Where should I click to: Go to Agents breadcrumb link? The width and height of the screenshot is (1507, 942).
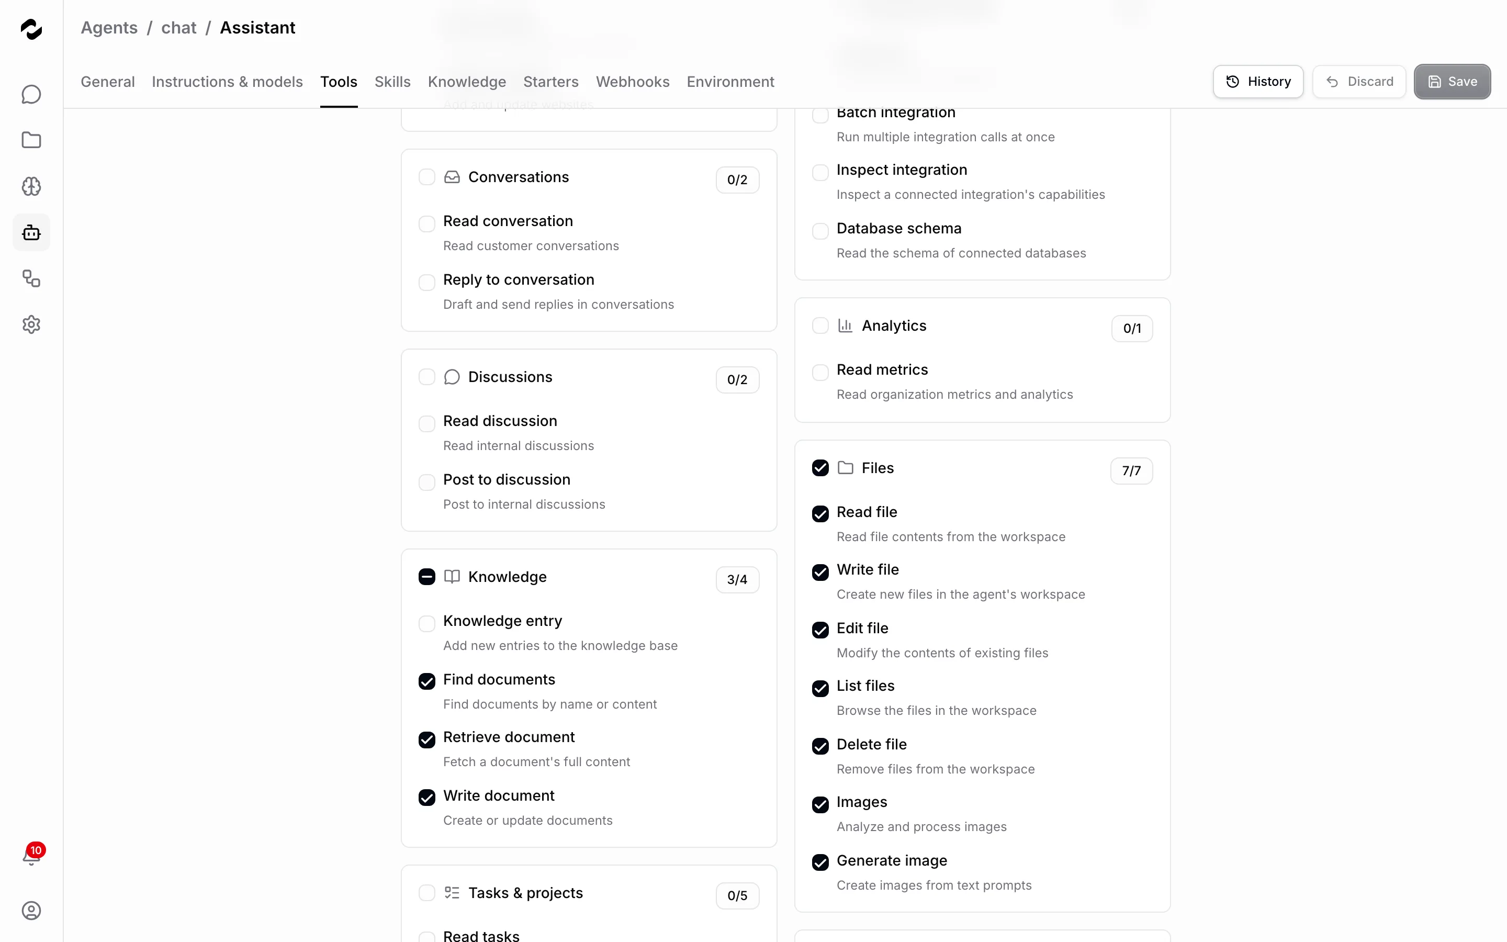point(109,28)
